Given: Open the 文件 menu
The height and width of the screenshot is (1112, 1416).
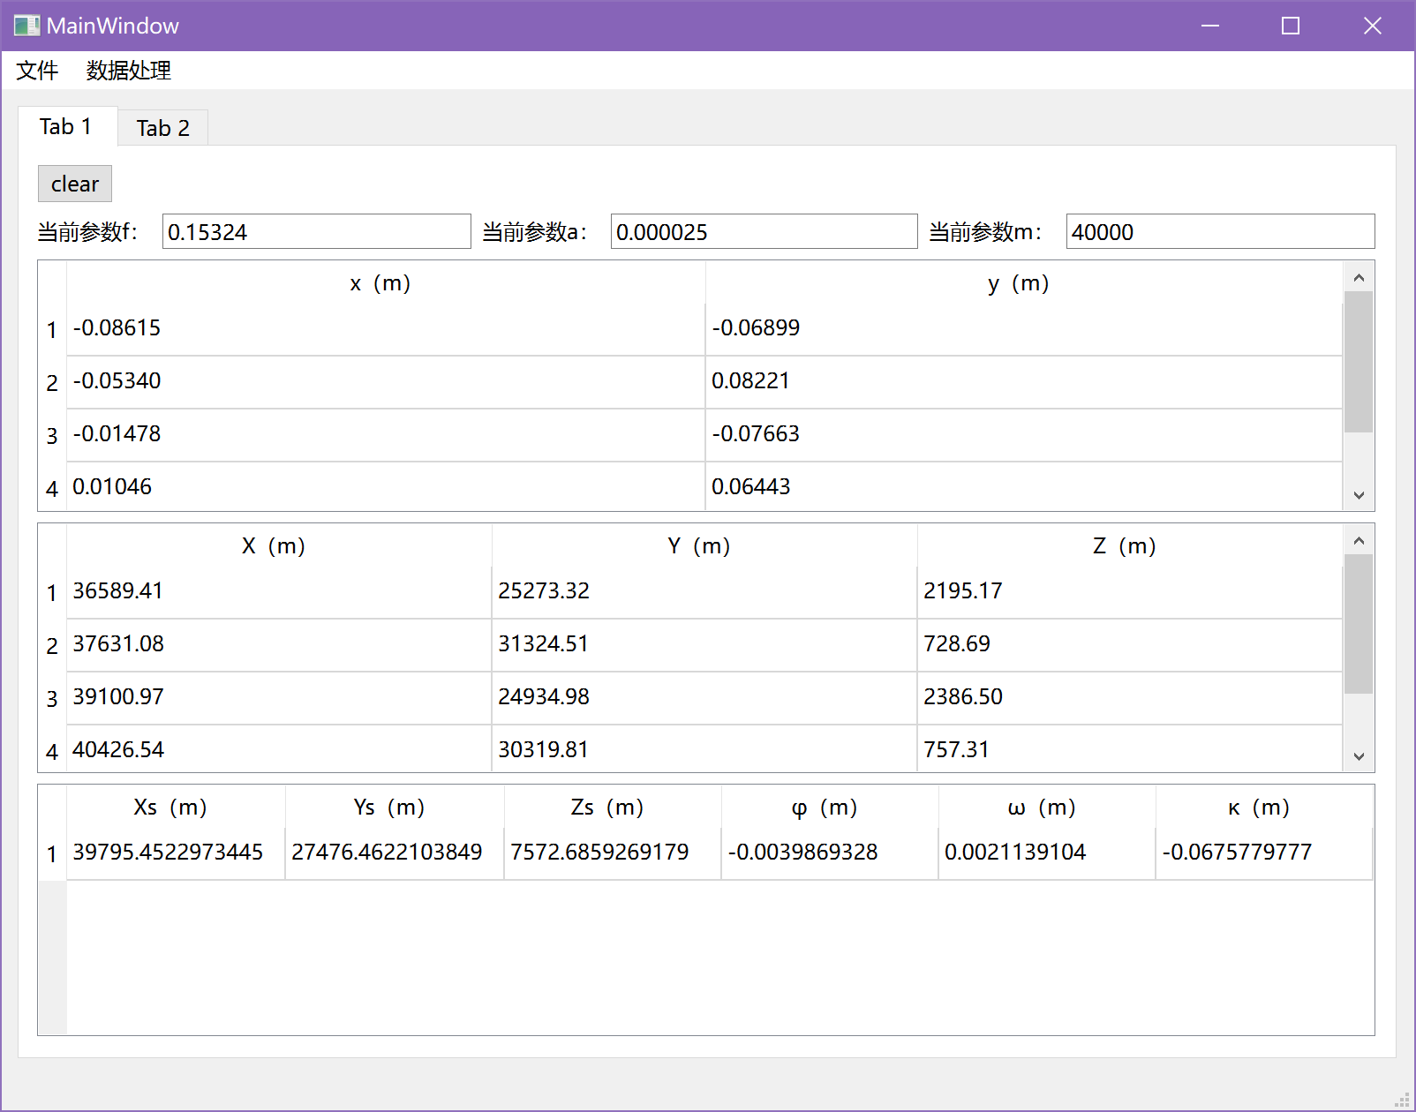Looking at the screenshot, I should [x=37, y=71].
